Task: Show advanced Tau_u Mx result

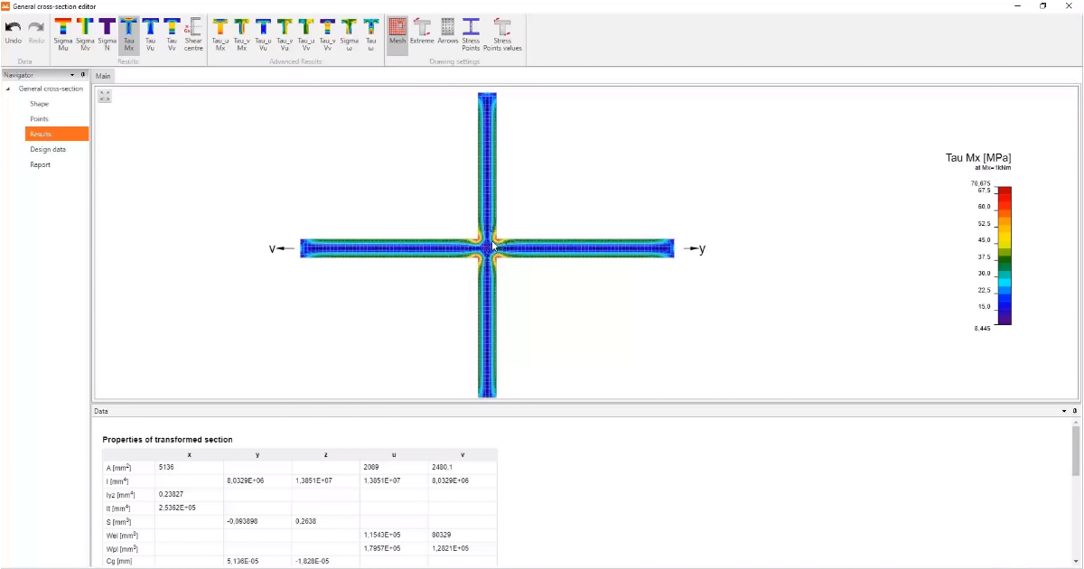Action: pyautogui.click(x=220, y=34)
